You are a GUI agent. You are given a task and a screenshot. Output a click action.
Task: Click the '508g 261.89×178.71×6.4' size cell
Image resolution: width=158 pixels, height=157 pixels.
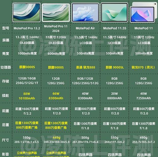tap(85, 140)
